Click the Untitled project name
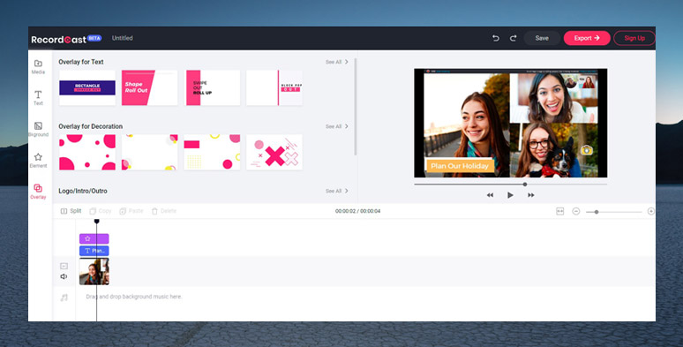The image size is (683, 347). 123,38
